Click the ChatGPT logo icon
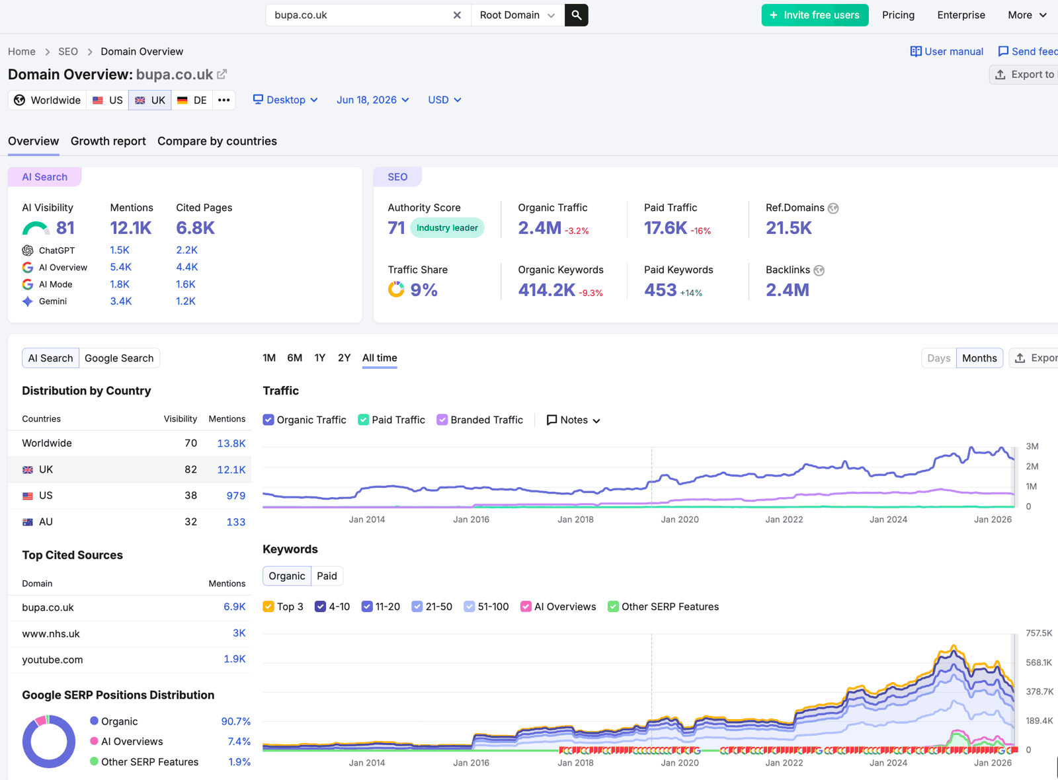This screenshot has width=1058, height=780. coord(28,251)
